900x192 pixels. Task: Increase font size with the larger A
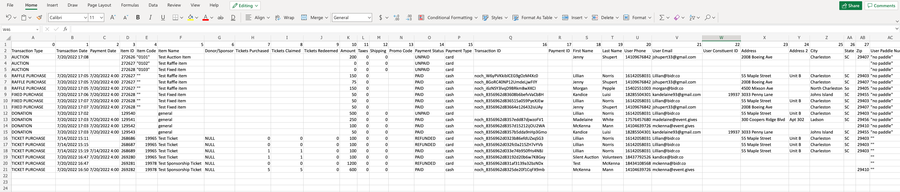[113, 18]
